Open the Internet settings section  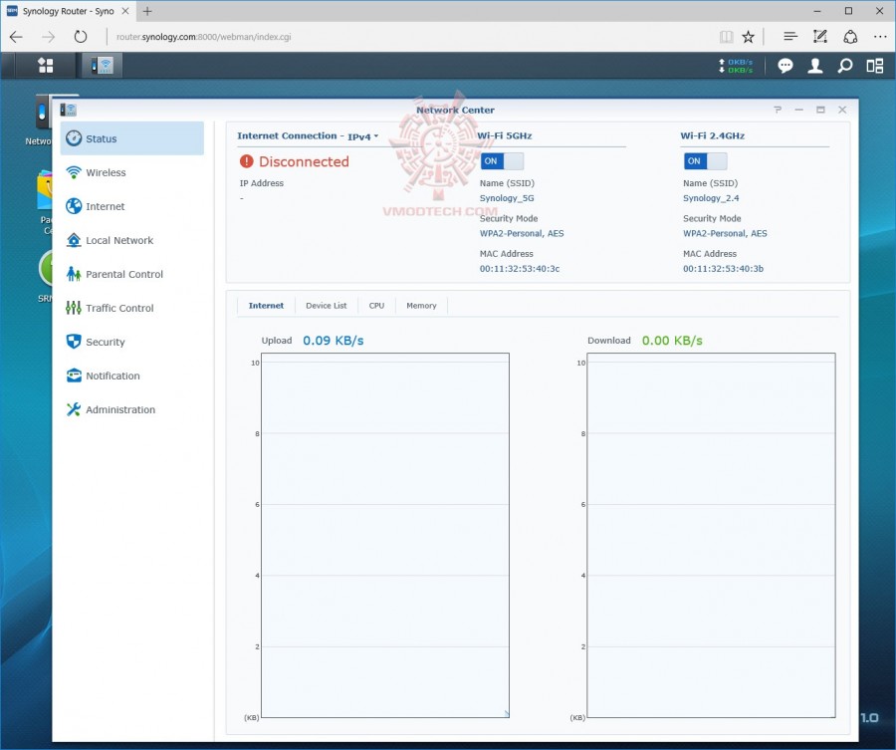coord(132,206)
